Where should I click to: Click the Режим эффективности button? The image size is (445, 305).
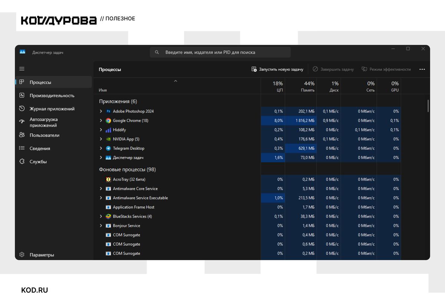(386, 69)
